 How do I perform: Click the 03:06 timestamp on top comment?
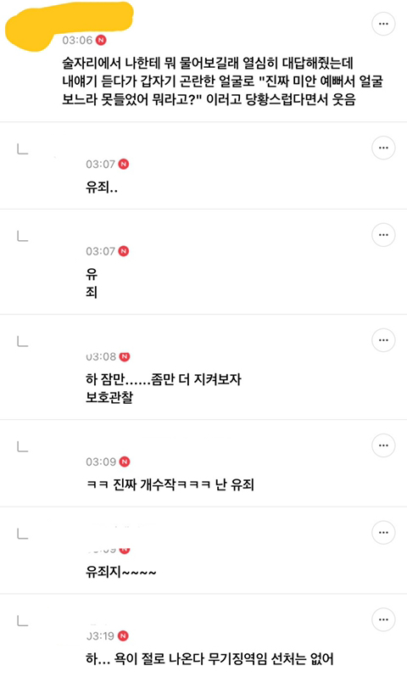tap(77, 40)
